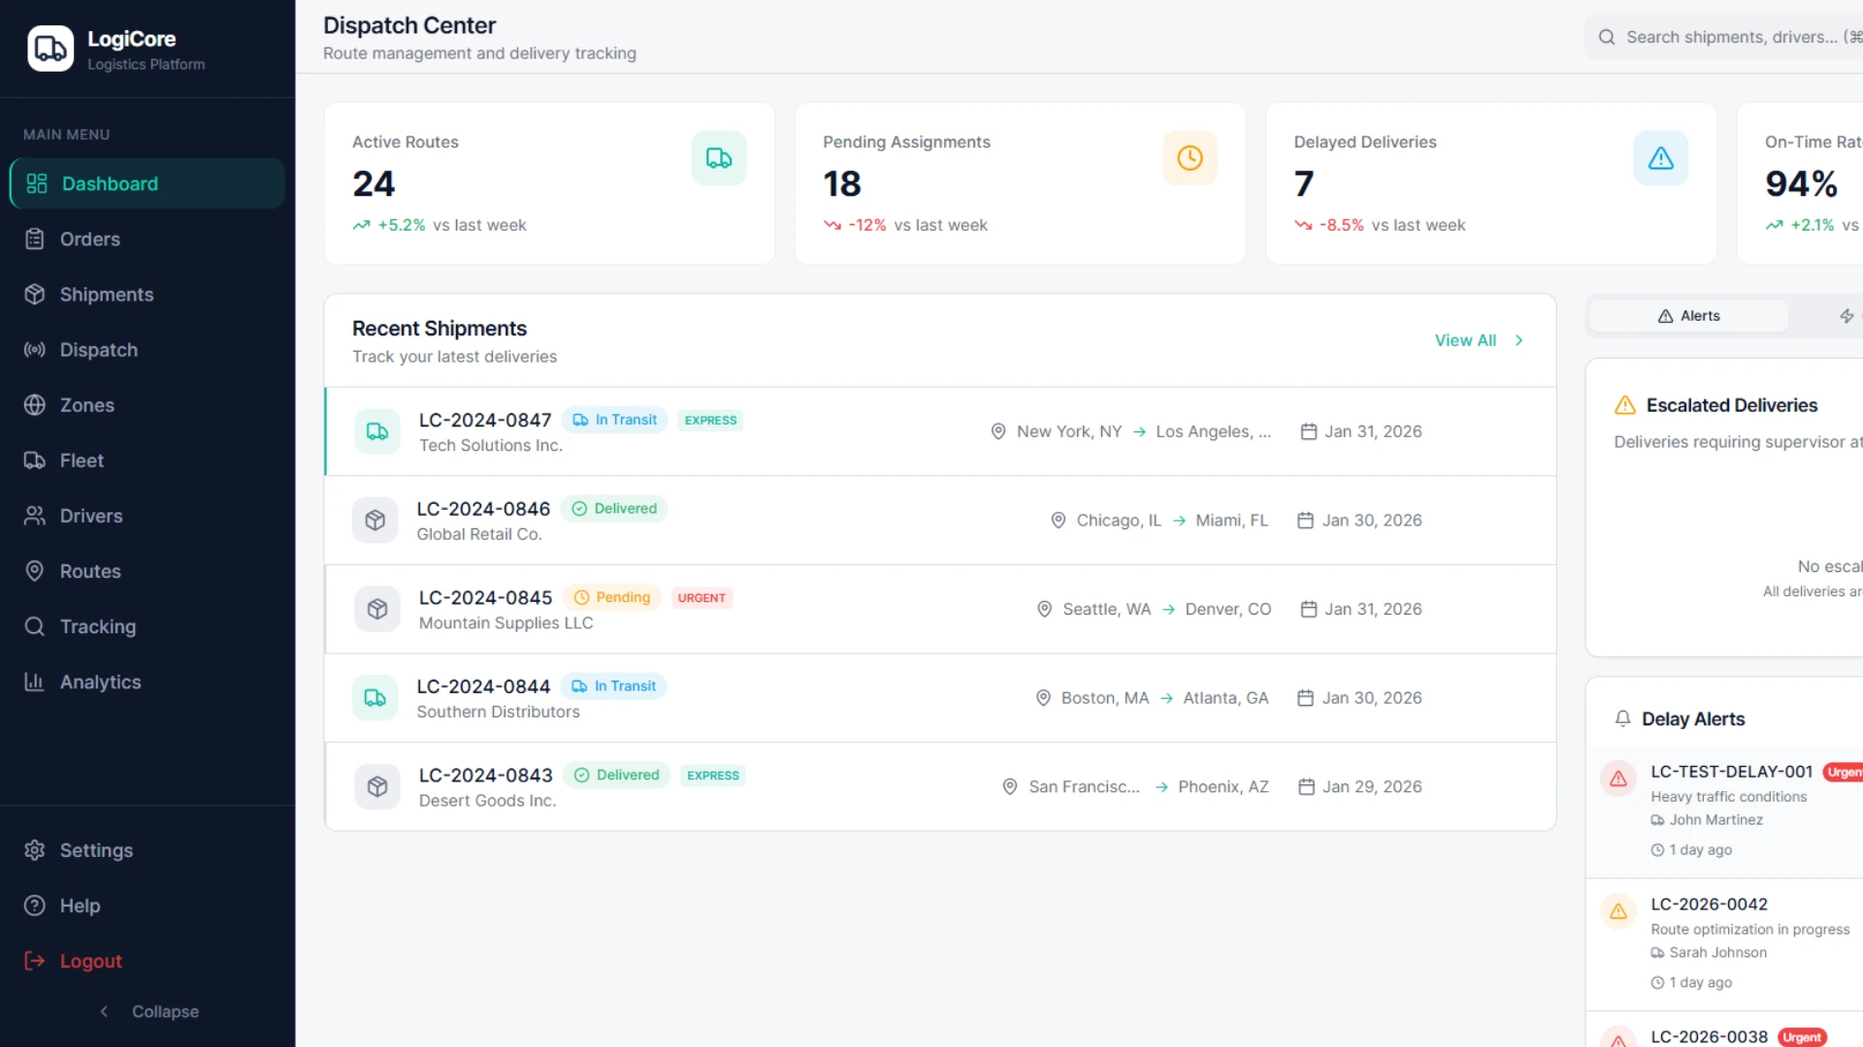Click the search magnifier icon
Screen dimensions: 1863x1047
point(1607,37)
